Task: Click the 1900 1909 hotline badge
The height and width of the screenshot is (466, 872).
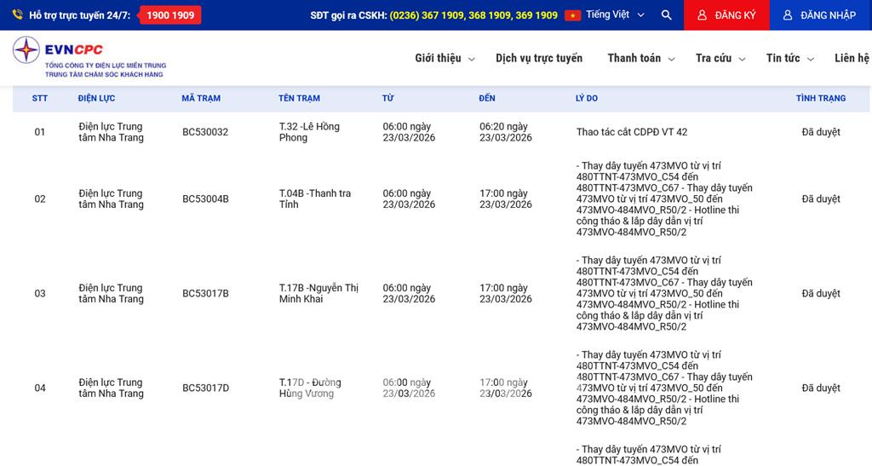Action: pyautogui.click(x=170, y=15)
